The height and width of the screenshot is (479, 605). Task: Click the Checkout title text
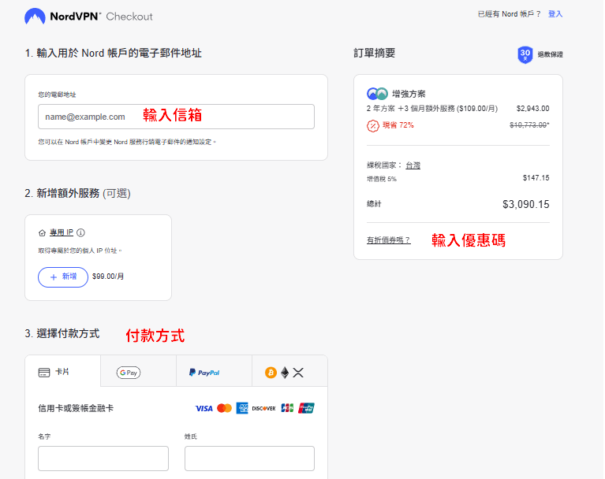click(x=129, y=17)
